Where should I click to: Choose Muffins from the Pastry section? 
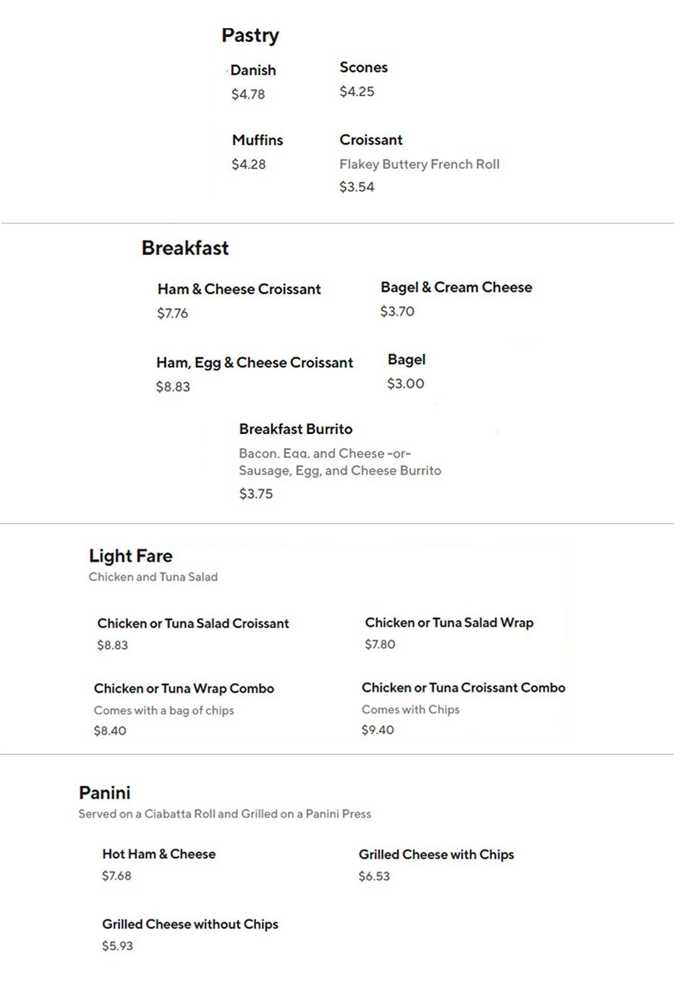pos(258,140)
